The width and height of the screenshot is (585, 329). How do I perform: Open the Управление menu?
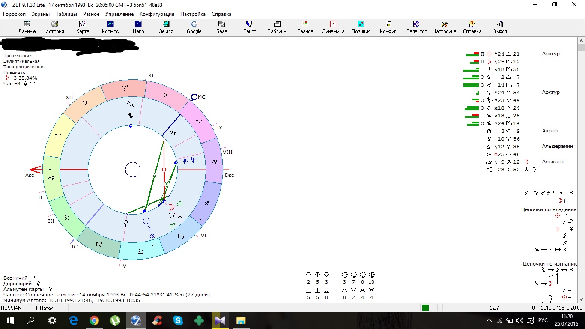pos(119,14)
